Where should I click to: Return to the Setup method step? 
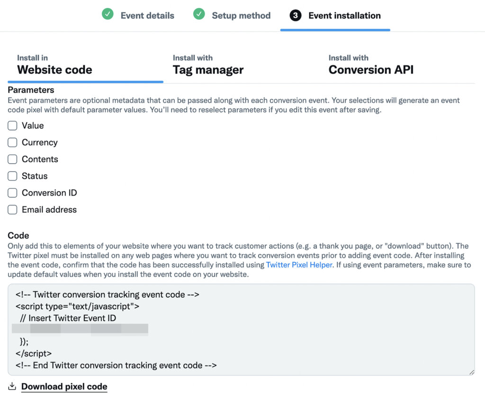tap(241, 16)
